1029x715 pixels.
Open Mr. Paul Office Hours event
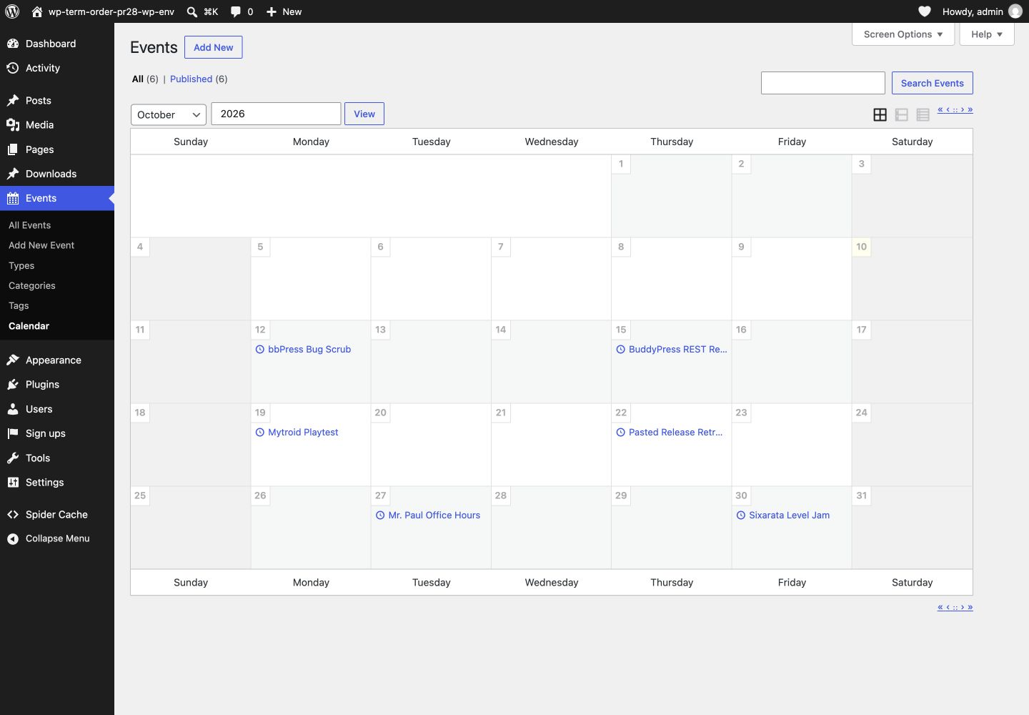point(428,515)
